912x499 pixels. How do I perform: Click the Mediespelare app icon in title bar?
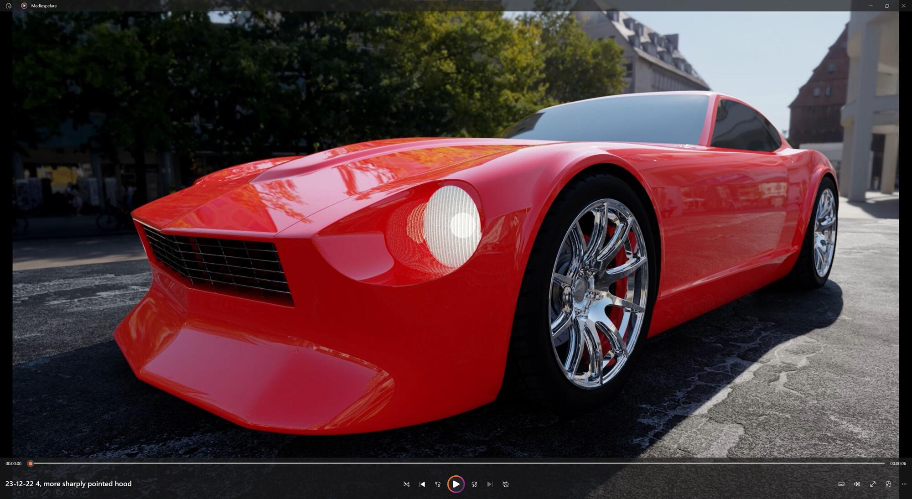click(24, 5)
